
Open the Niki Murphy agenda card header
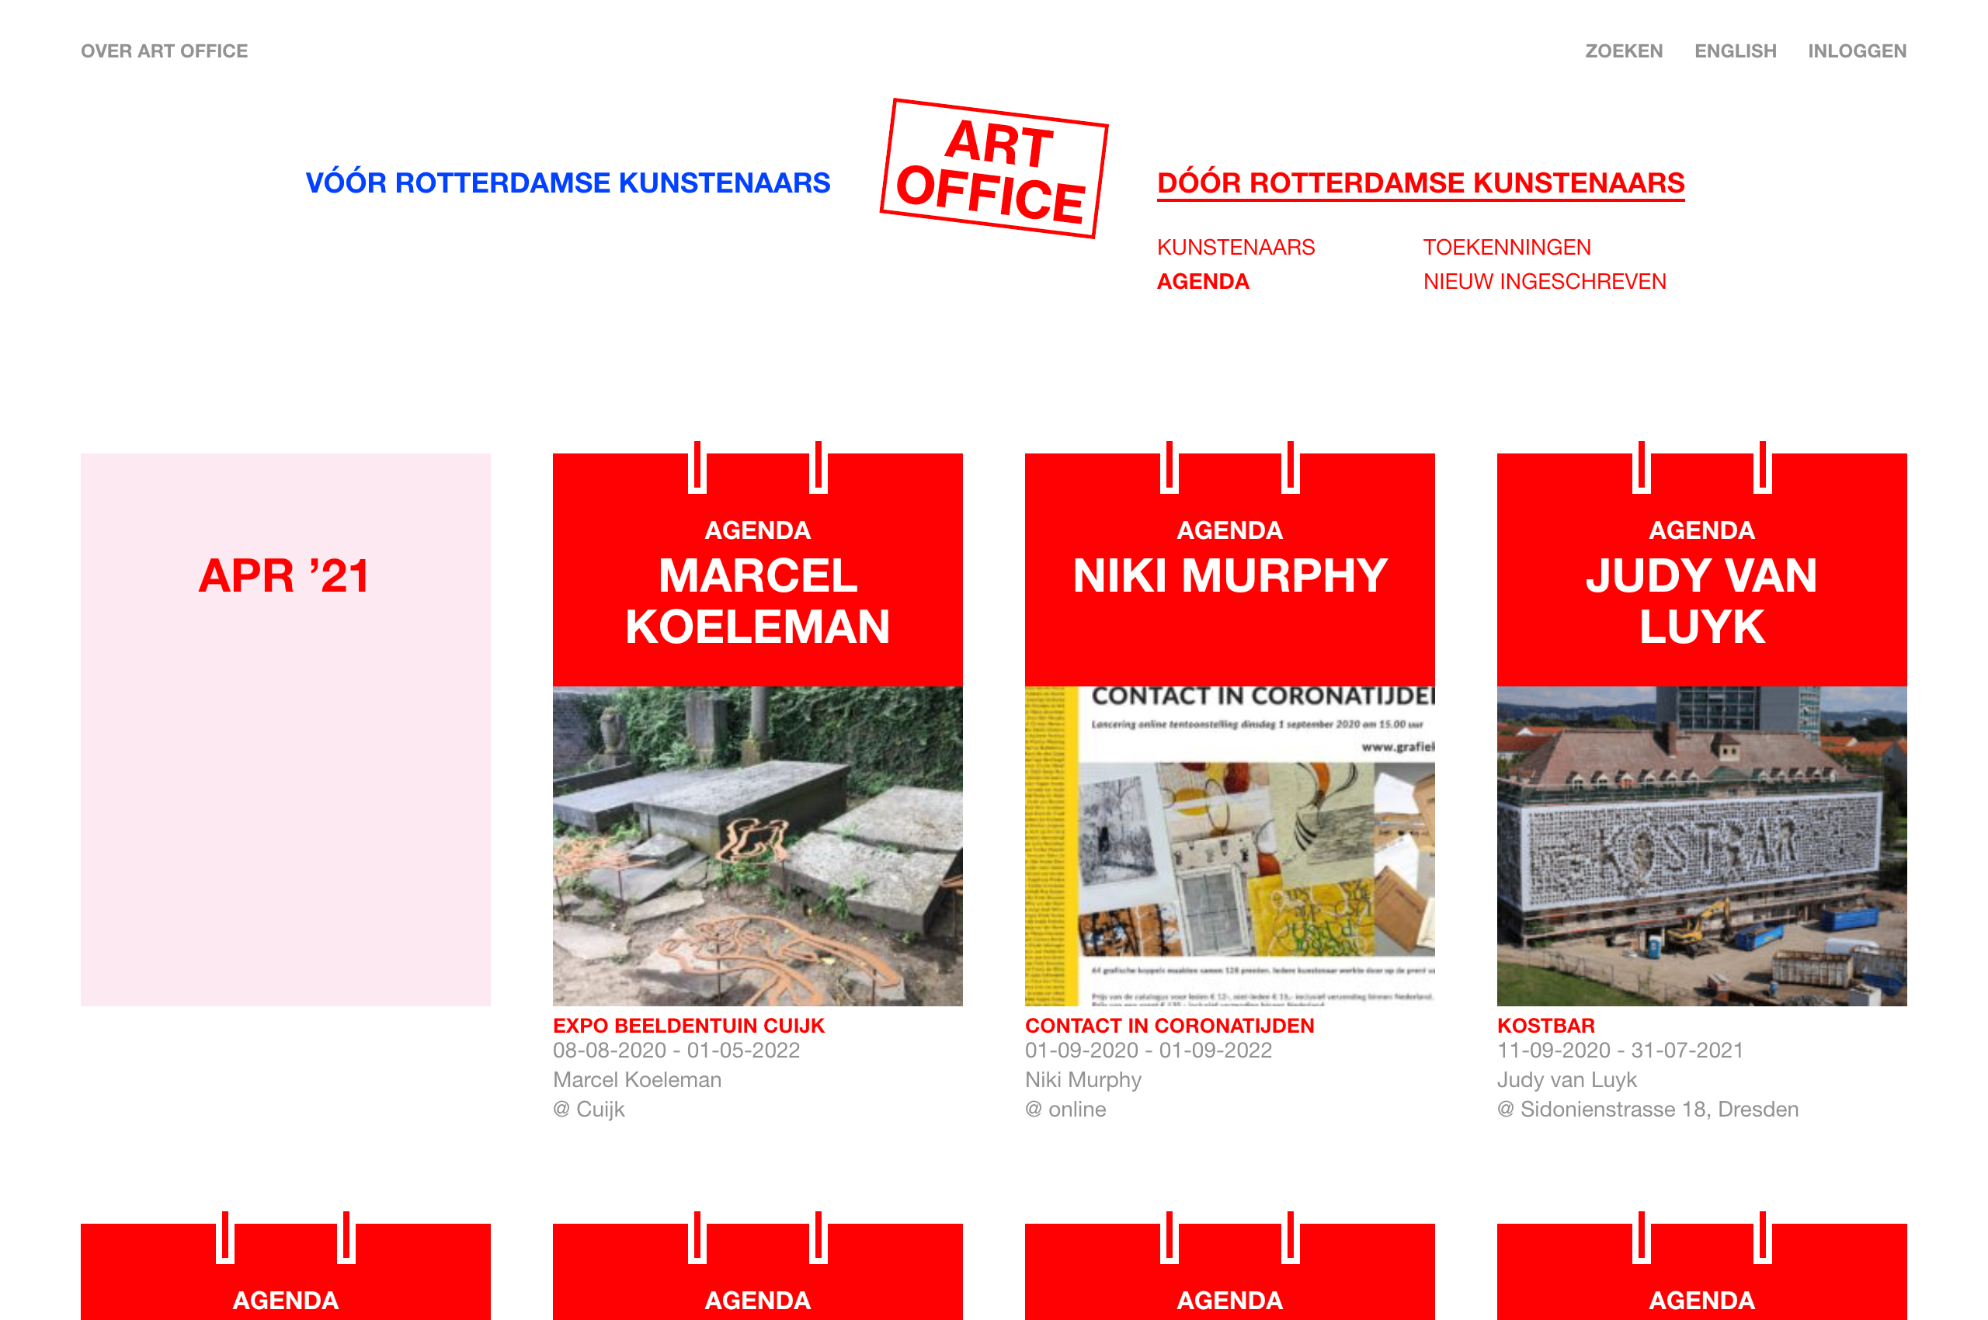pyautogui.click(x=1229, y=570)
